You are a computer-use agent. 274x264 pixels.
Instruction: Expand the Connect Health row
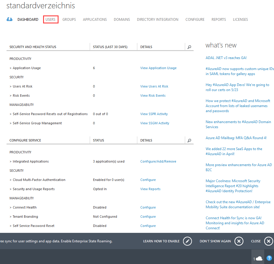(11, 208)
